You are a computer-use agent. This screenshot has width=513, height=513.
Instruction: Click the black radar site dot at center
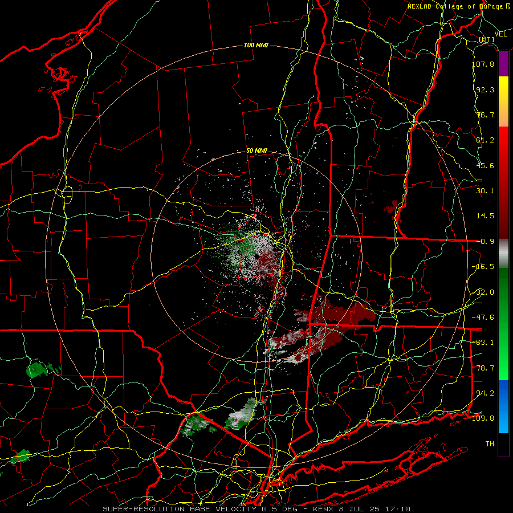pos(257,256)
